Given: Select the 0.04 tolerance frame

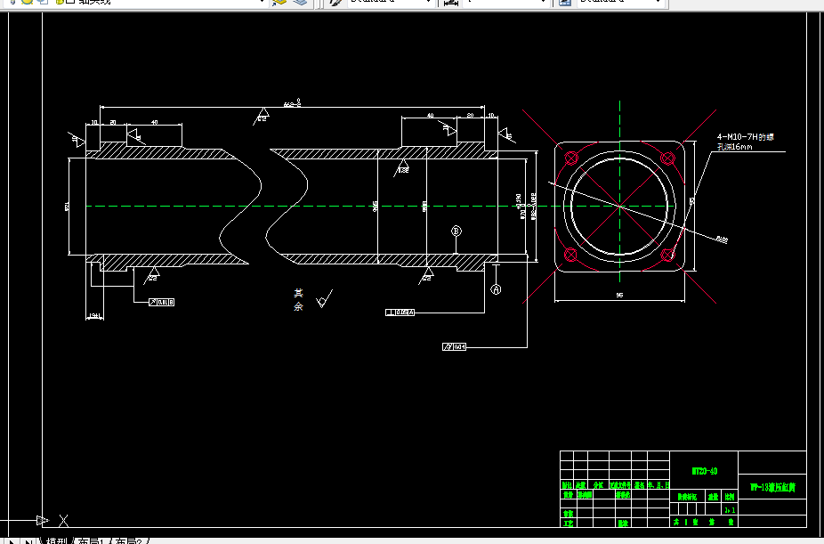Looking at the screenshot, I should click(454, 347).
